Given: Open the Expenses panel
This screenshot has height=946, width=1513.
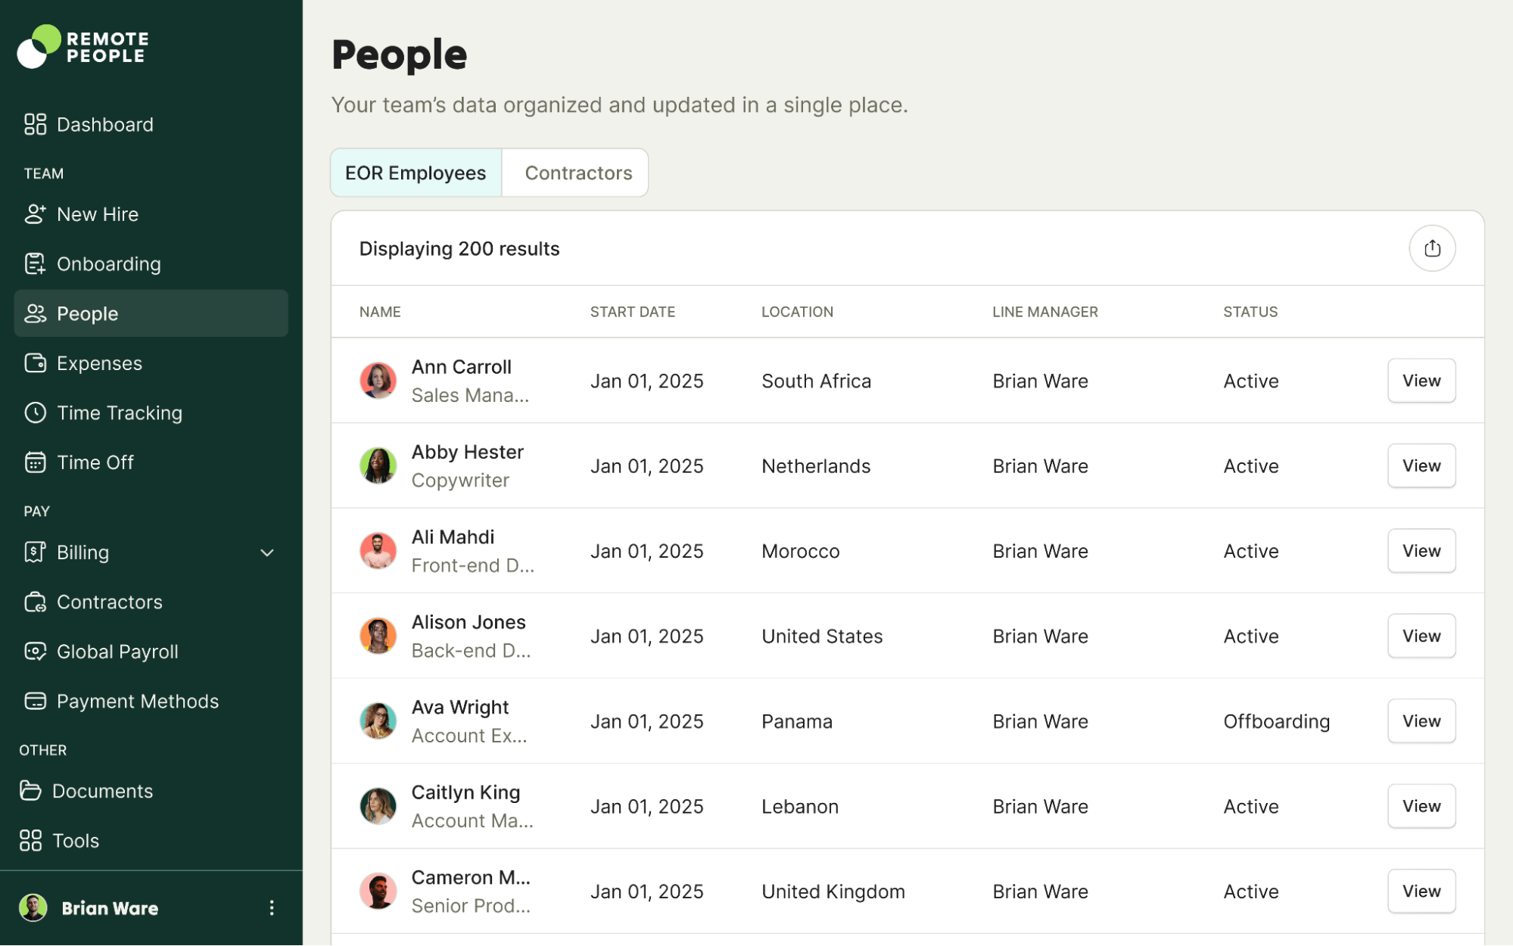Looking at the screenshot, I should (x=99, y=363).
